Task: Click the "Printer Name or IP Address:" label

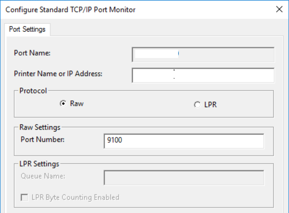Action: [x=58, y=74]
